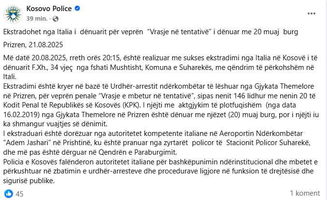Click the 16.02.2019 date in the text
The image size is (327, 200).
pyautogui.click(x=20, y=115)
